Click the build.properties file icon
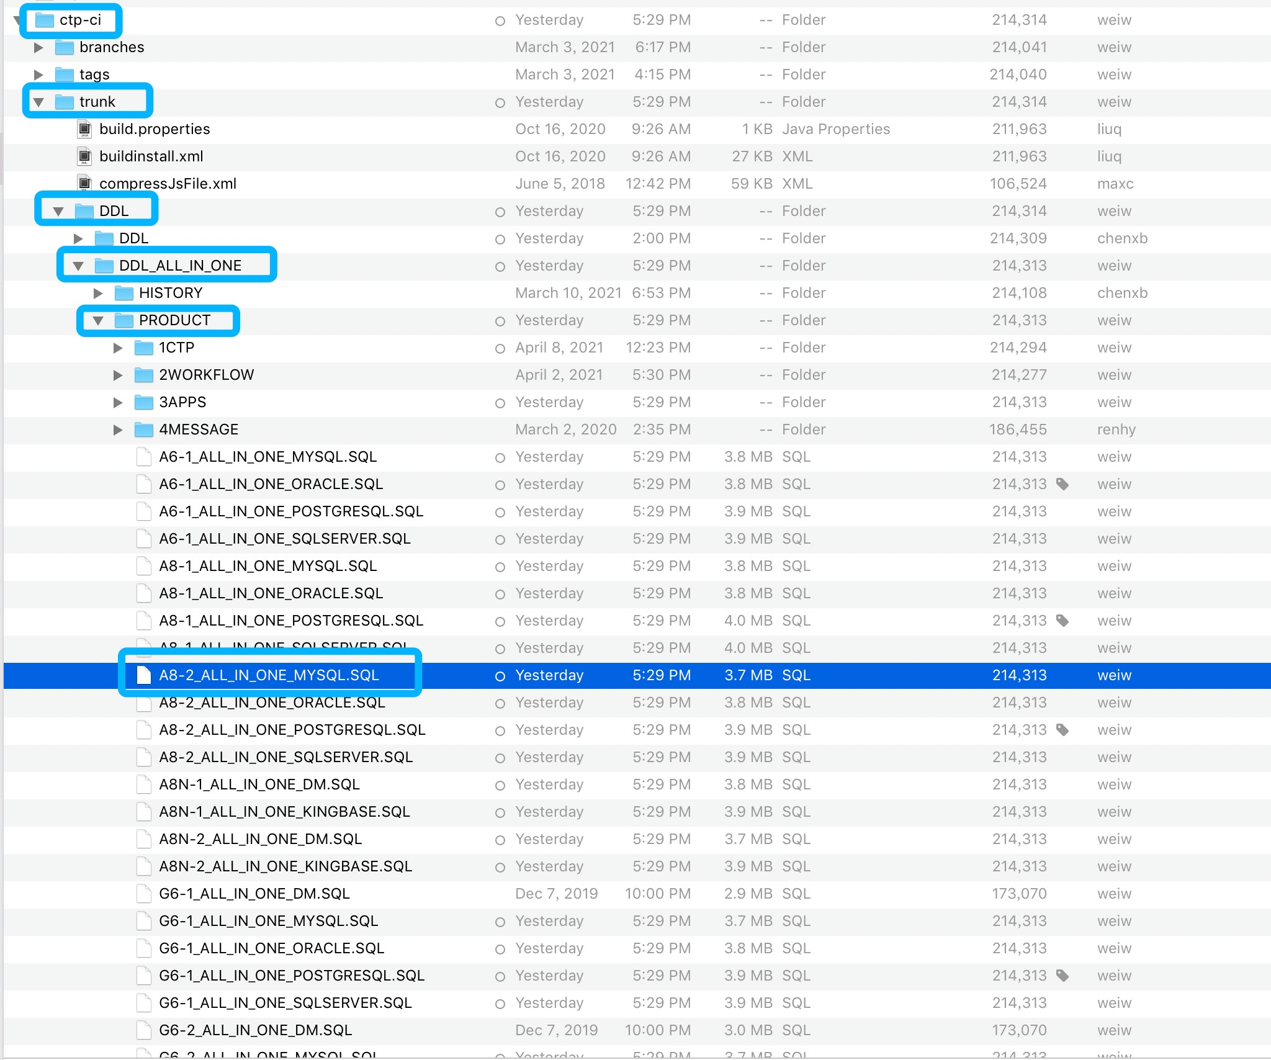The image size is (1271, 1060). [85, 129]
